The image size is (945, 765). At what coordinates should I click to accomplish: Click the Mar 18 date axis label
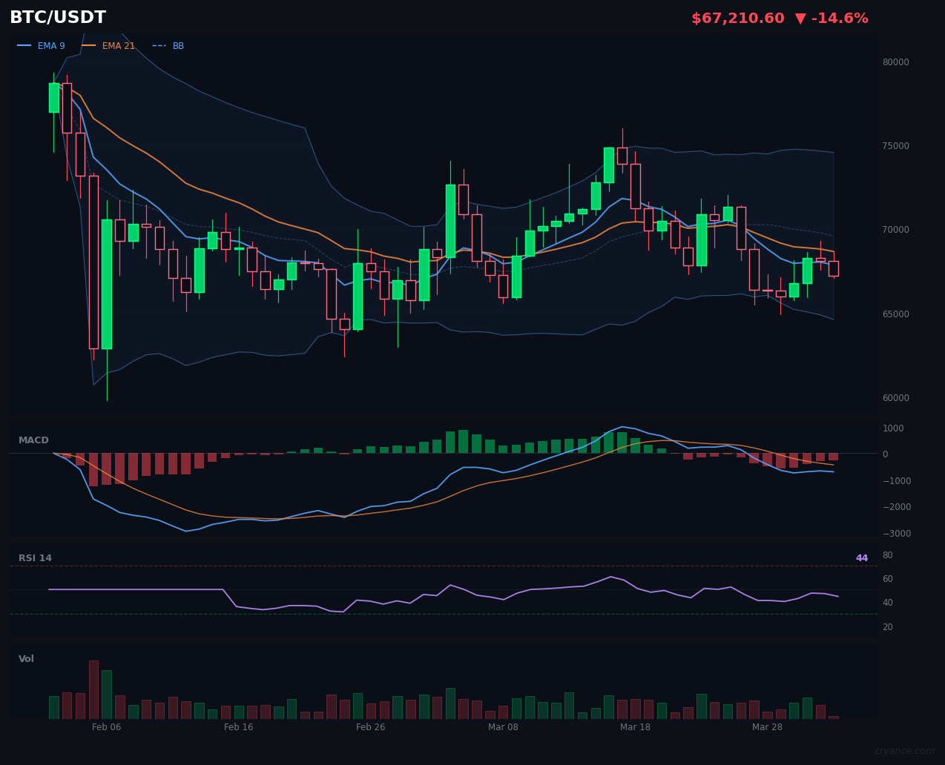coord(635,727)
